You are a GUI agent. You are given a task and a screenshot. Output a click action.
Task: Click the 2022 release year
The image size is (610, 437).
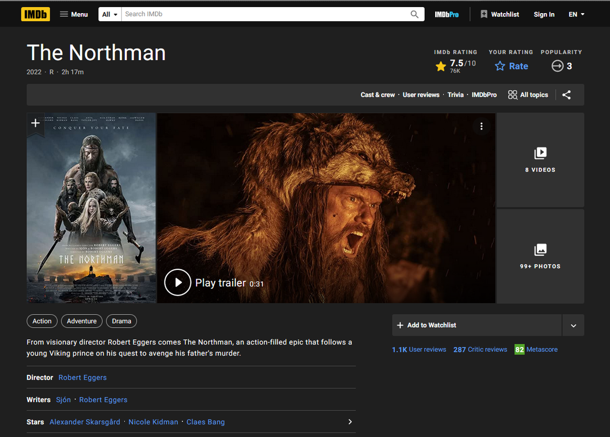(x=34, y=72)
